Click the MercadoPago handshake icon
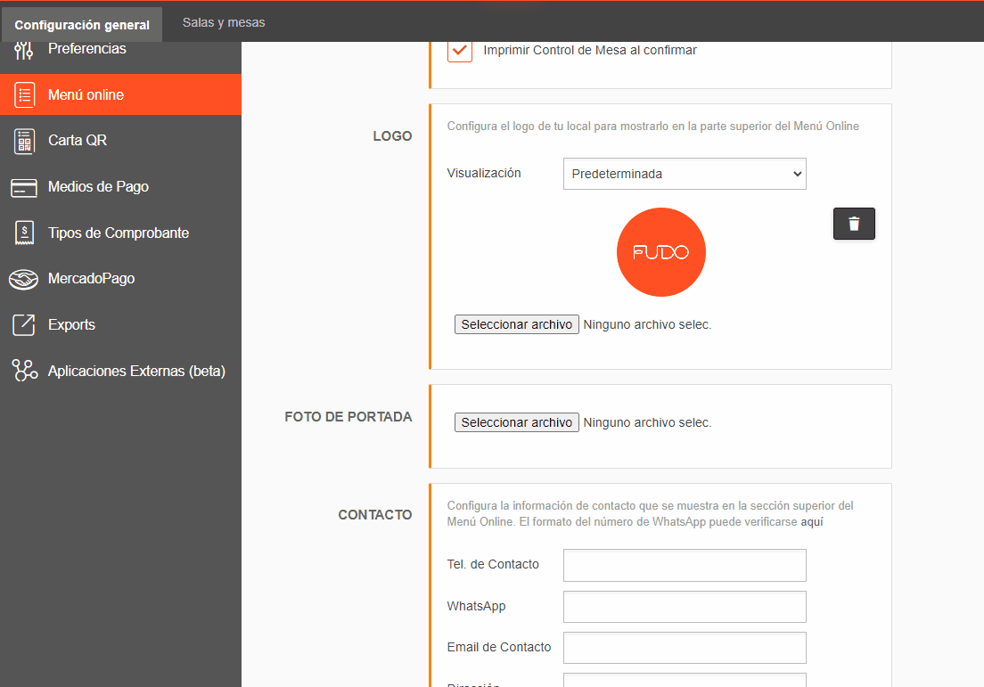Viewport: 984px width, 687px height. 24,279
